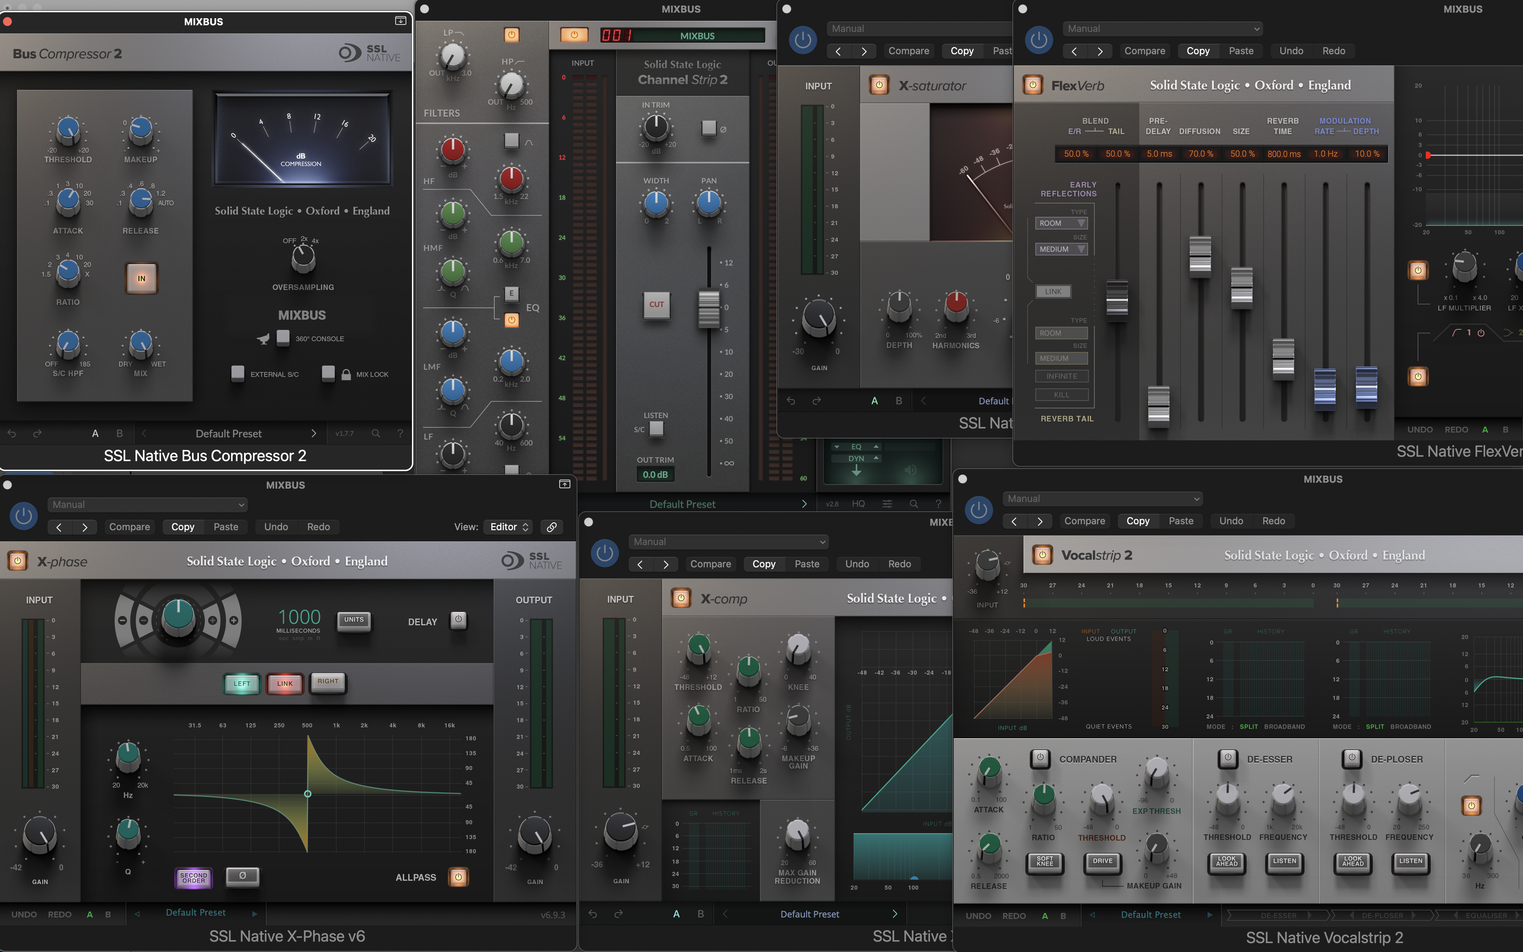Click the Channel Strip search magnifier icon
This screenshot has width=1523, height=952.
coord(913,504)
